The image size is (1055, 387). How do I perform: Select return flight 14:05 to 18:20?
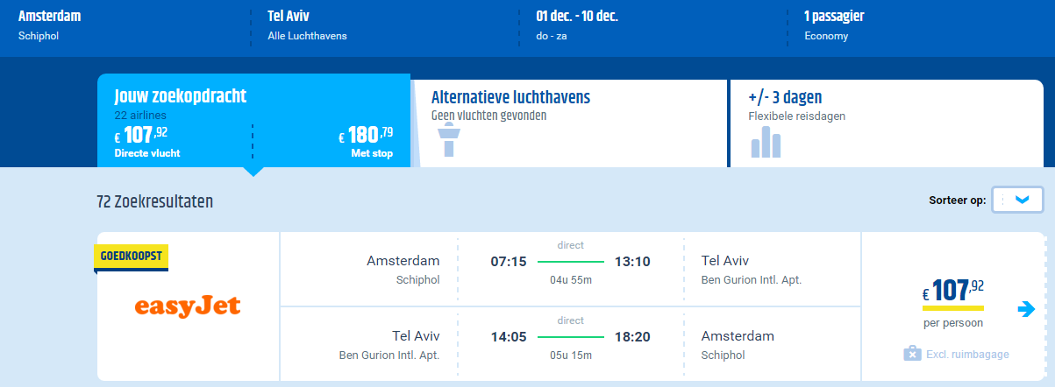coord(570,343)
